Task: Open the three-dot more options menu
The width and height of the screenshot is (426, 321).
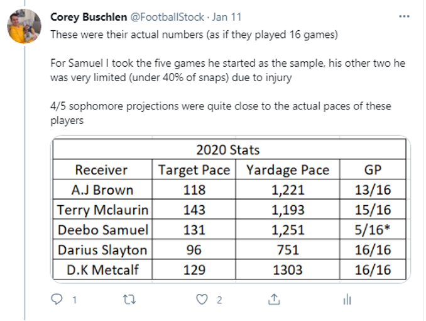Action: click(x=404, y=16)
